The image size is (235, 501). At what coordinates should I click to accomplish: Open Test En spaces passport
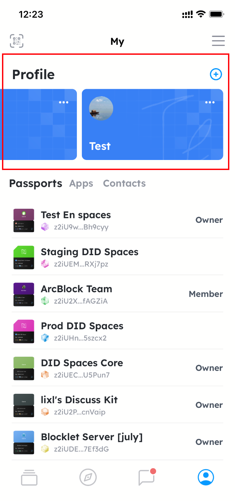(76, 215)
